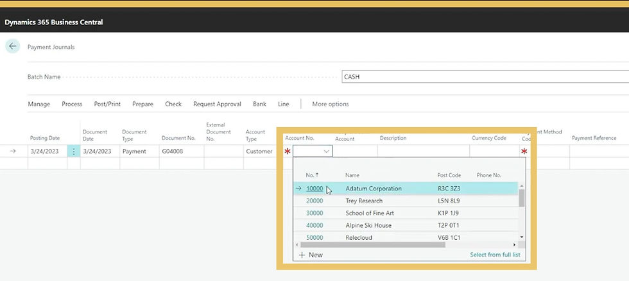Viewport: 629px width, 281px height.
Task: Open the Post/Print menu
Action: click(107, 104)
